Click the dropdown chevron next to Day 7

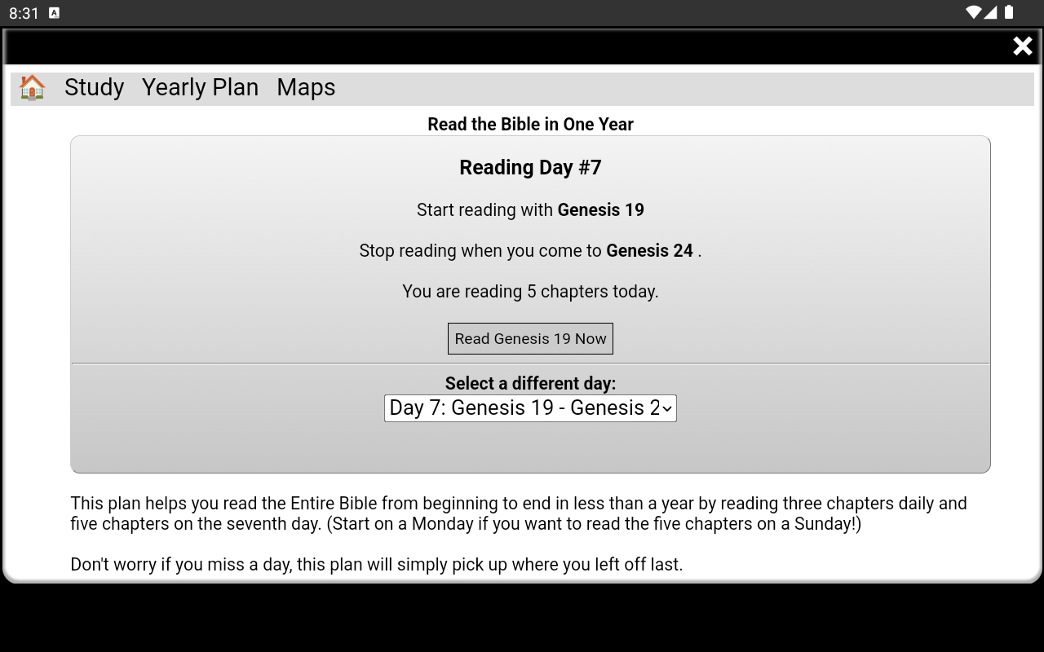pyautogui.click(x=667, y=407)
